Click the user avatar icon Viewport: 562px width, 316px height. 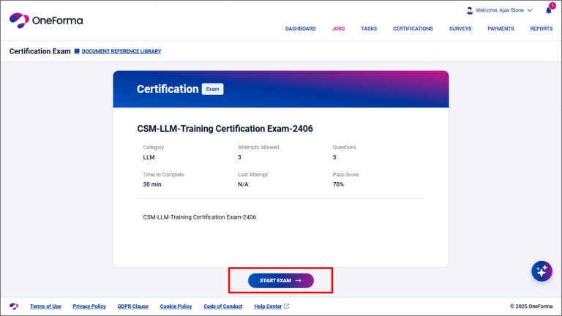coord(470,11)
